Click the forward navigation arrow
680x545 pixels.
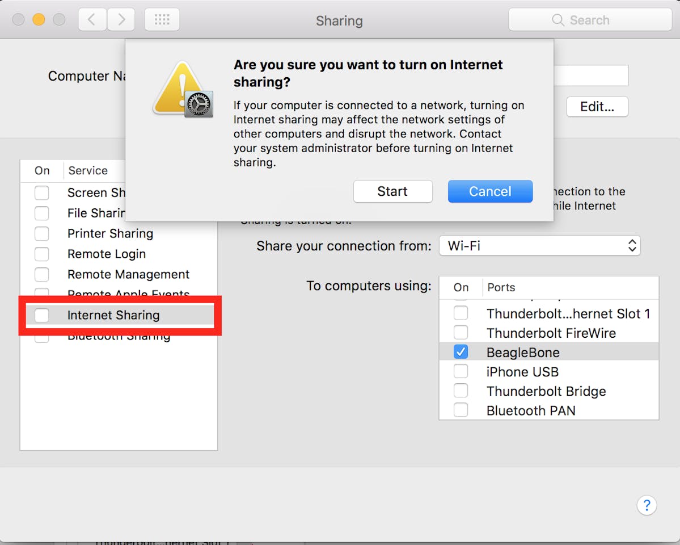tap(121, 19)
